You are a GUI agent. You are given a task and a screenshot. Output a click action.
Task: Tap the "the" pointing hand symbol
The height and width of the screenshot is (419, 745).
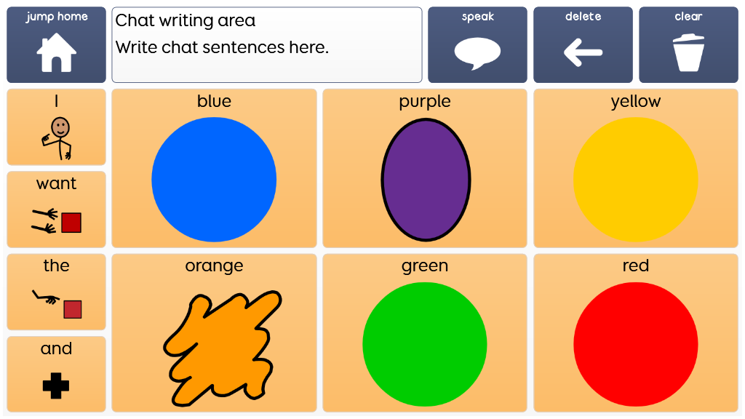pos(56,292)
